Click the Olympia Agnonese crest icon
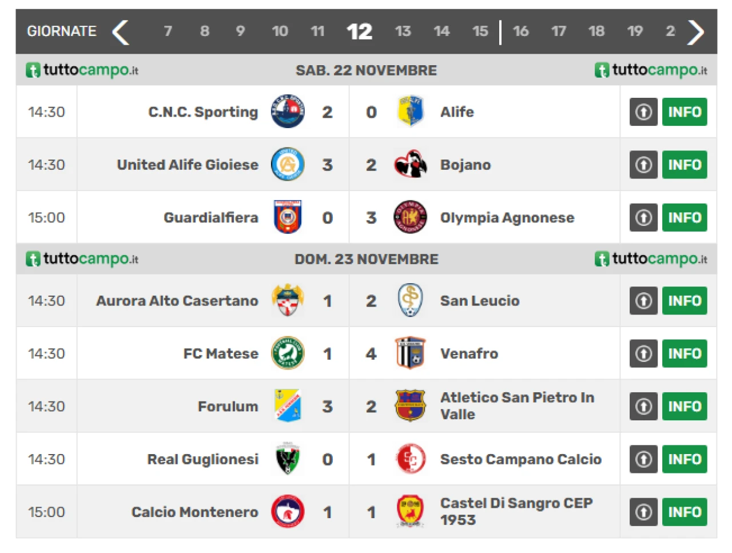This screenshot has width=732, height=553. tap(410, 217)
